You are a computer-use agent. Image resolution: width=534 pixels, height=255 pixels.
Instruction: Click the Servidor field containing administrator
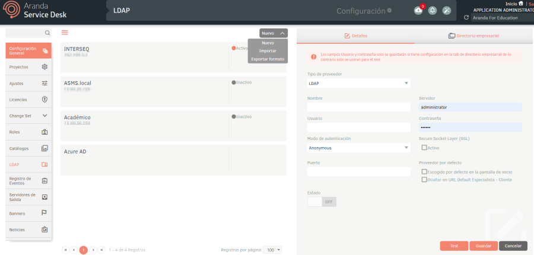tap(471, 107)
